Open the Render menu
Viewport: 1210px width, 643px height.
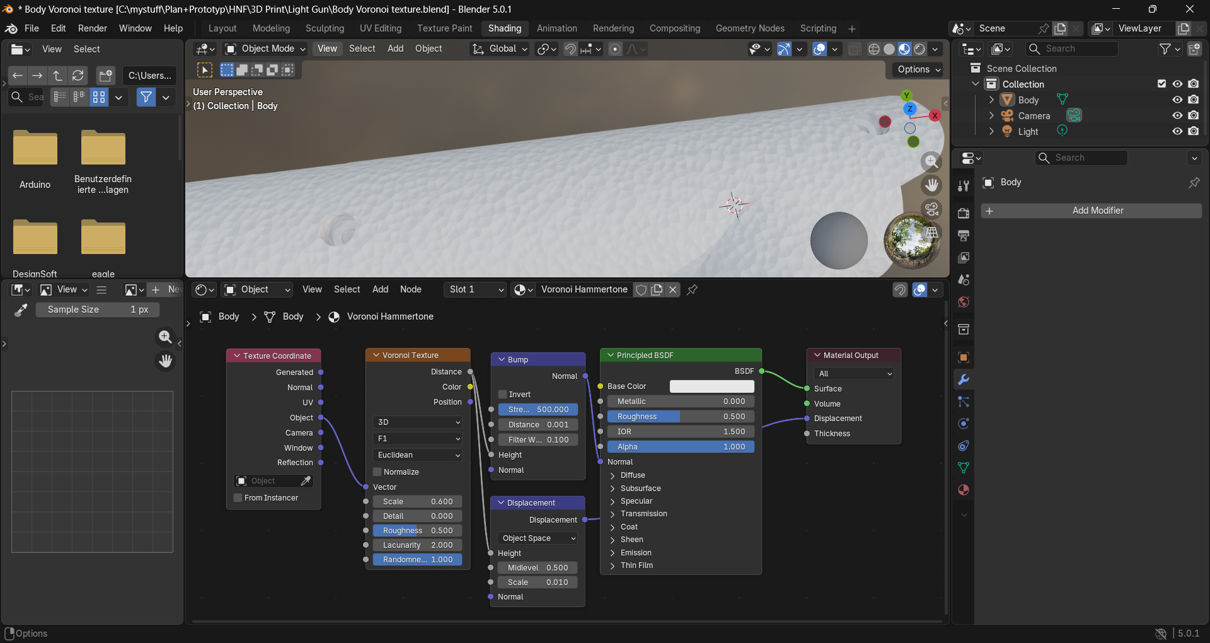tap(92, 28)
